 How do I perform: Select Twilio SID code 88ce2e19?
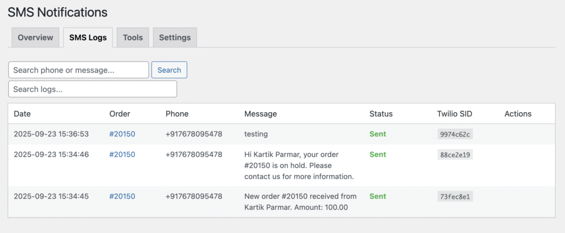(x=455, y=155)
